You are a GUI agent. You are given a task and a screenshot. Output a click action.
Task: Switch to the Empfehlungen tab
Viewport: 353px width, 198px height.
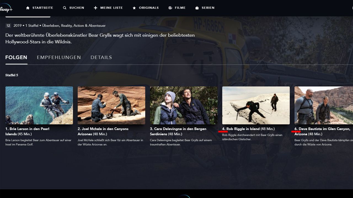pos(59,57)
